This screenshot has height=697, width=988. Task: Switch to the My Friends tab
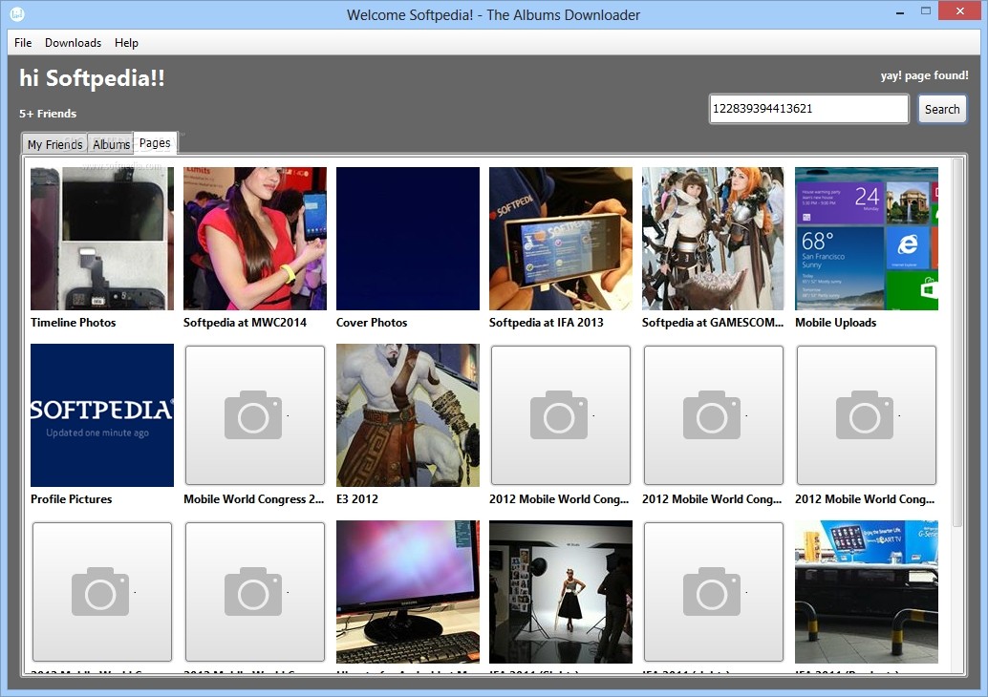[54, 144]
